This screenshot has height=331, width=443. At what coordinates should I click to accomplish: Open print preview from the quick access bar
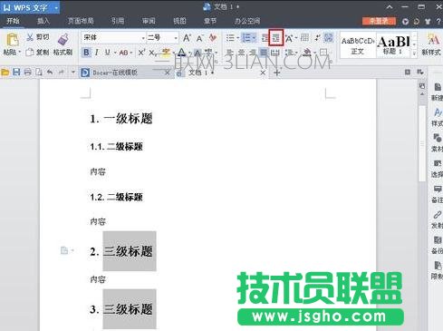click(39, 73)
